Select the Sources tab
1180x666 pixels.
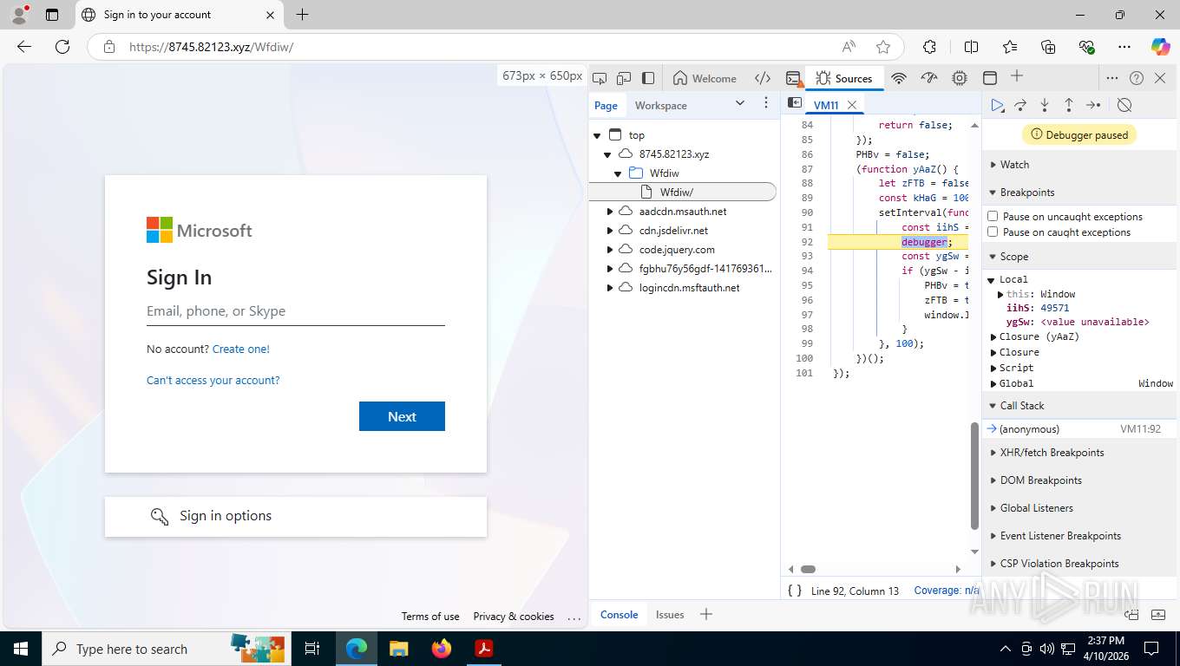[x=843, y=78]
